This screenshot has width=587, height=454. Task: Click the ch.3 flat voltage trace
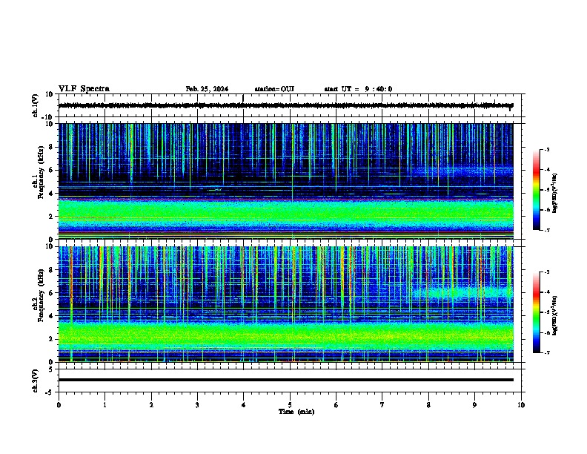(285, 380)
